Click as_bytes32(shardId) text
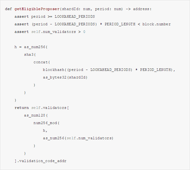This screenshot has height=170, width=190. [x=65, y=77]
